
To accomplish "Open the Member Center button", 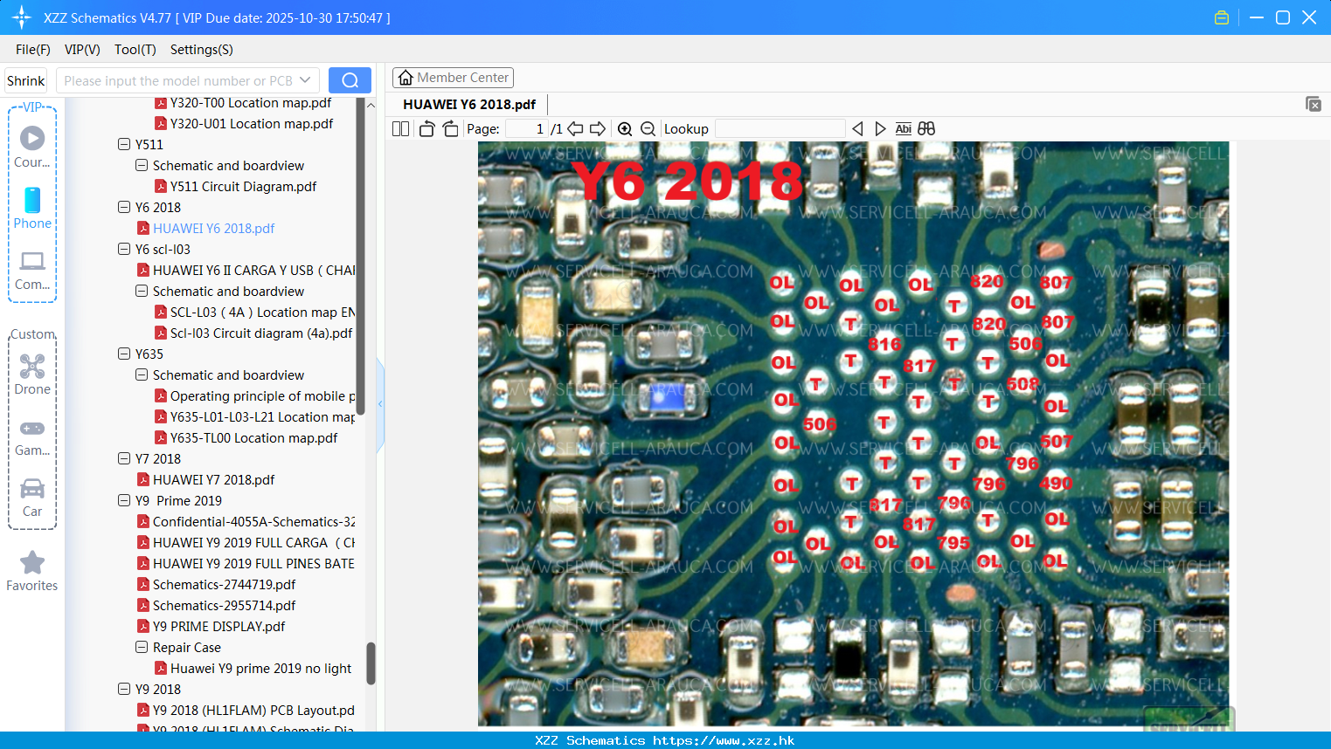I will pos(453,78).
